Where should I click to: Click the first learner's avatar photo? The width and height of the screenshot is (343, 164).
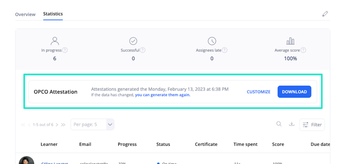[27, 160]
